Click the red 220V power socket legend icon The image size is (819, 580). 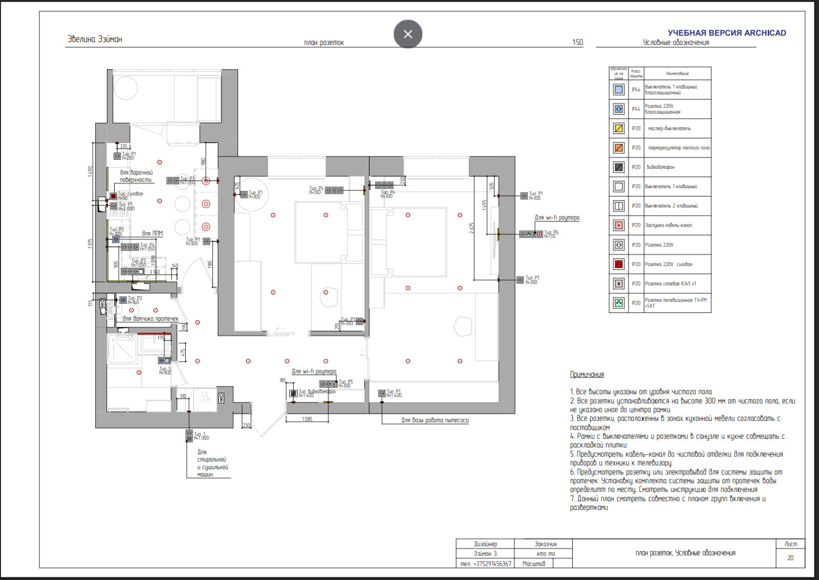click(x=618, y=264)
